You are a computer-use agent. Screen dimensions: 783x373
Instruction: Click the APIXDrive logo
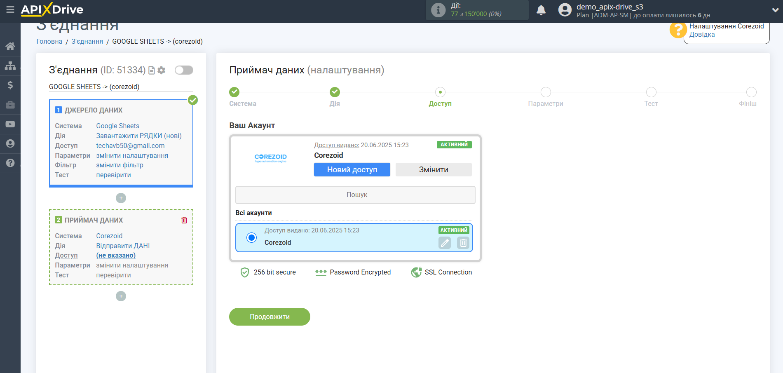52,9
